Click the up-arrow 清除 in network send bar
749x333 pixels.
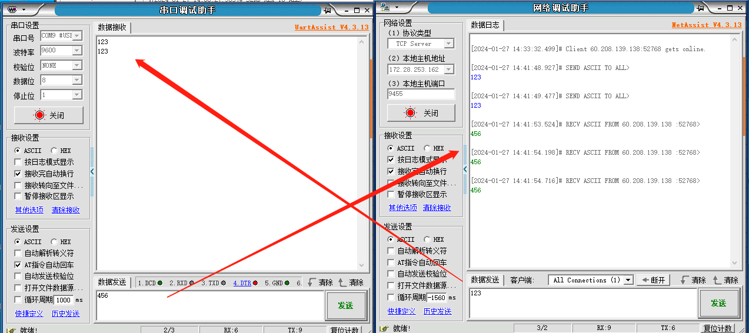[x=725, y=280]
